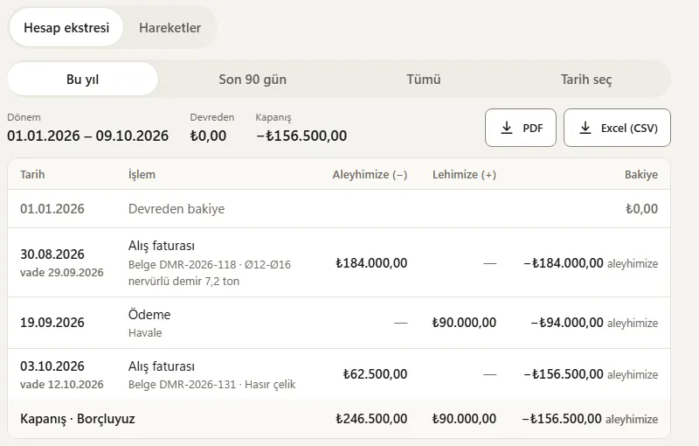Image resolution: width=699 pixels, height=446 pixels.
Task: Choose the Tümü period filter
Action: [424, 79]
